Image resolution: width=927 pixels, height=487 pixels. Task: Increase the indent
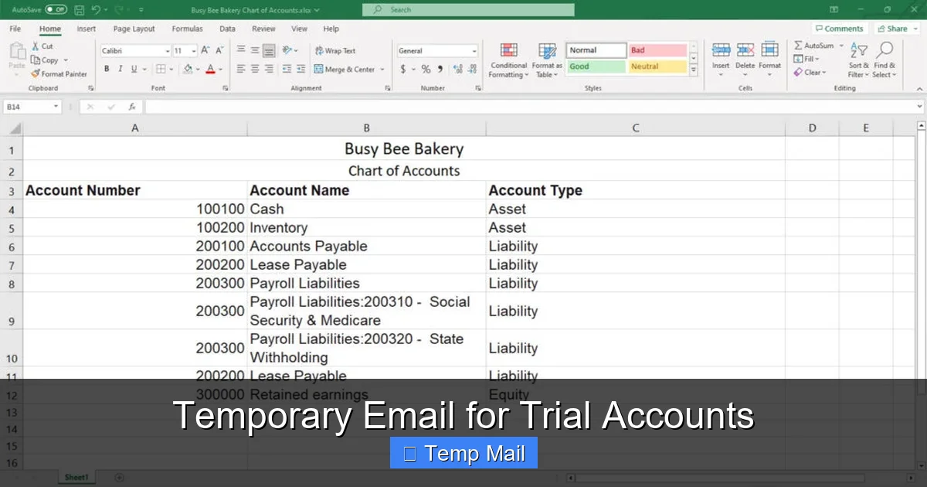[x=301, y=69]
